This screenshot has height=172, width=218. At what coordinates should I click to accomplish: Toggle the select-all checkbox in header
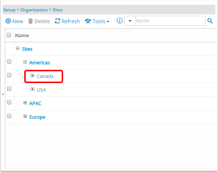(9, 35)
